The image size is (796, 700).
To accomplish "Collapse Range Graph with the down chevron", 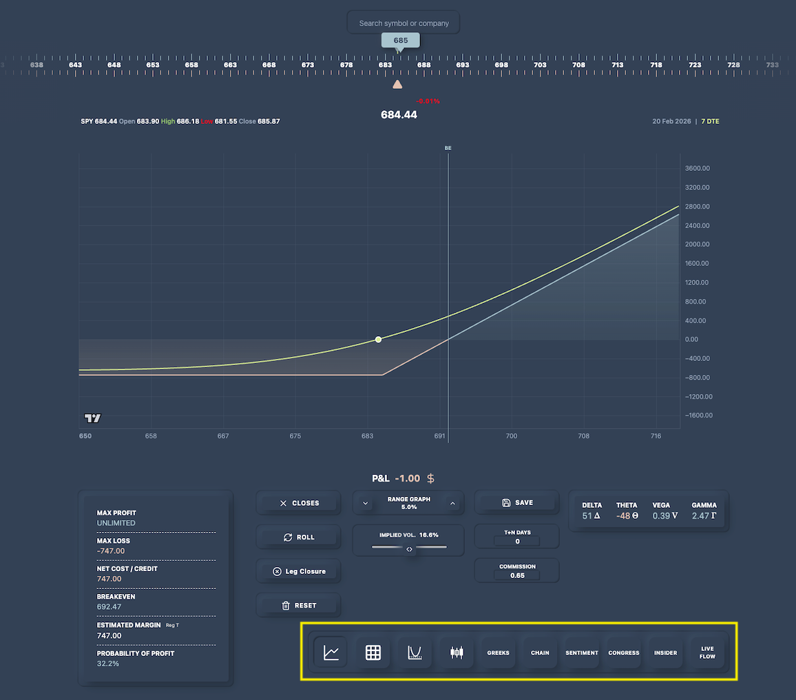I will 365,502.
